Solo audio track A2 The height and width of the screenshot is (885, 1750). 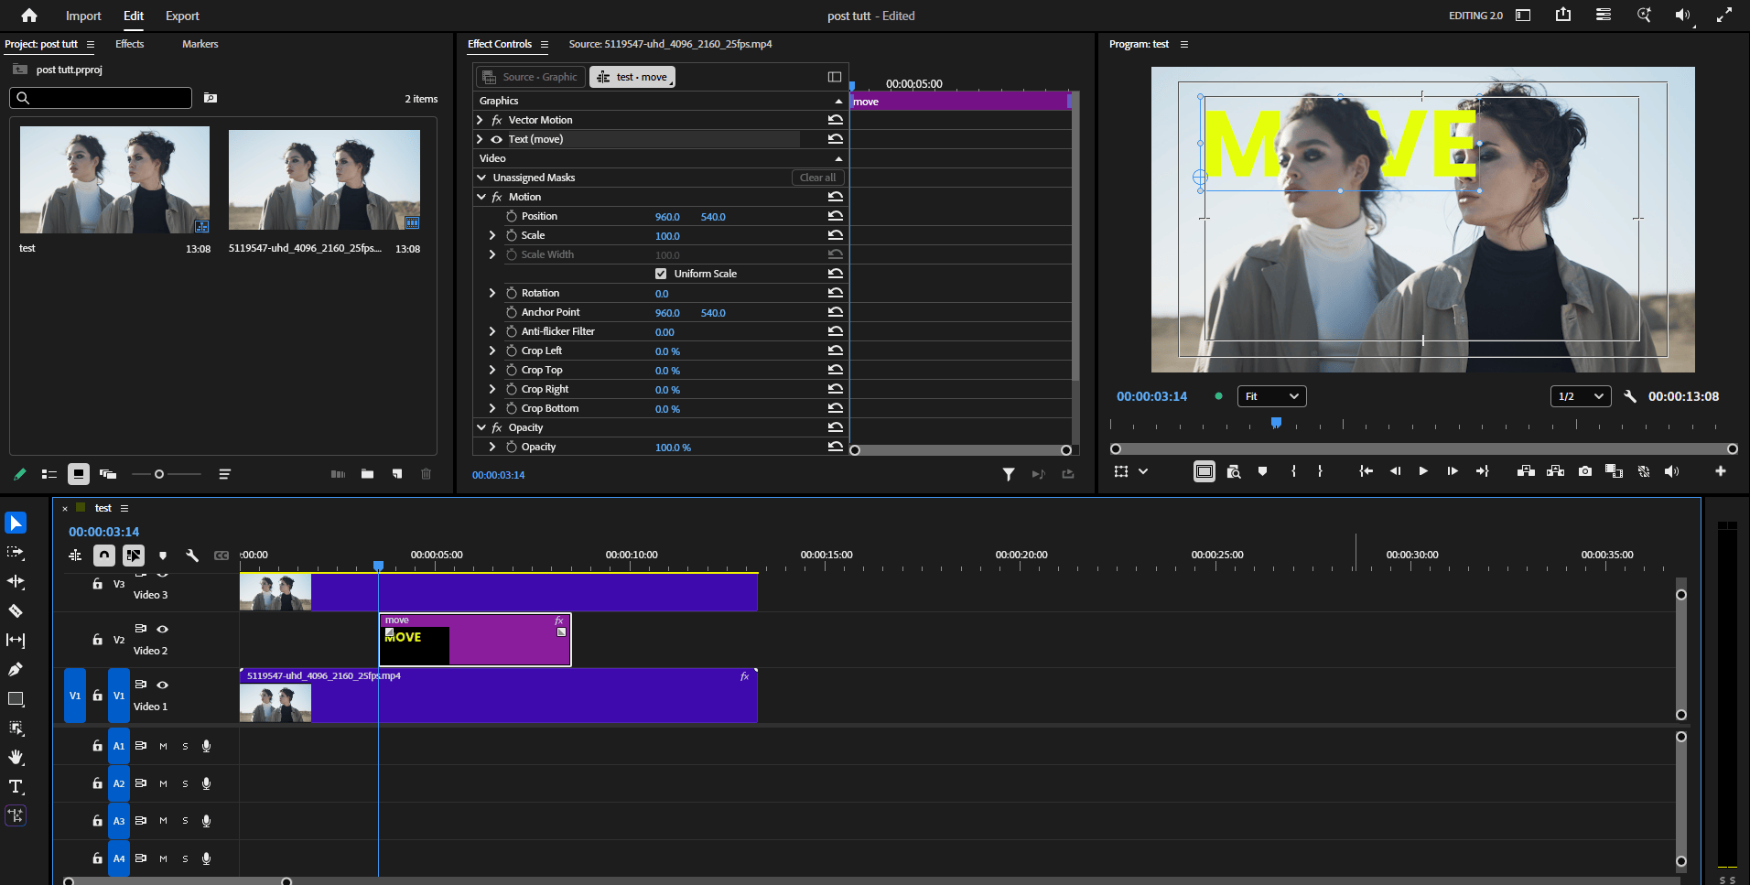point(185,783)
